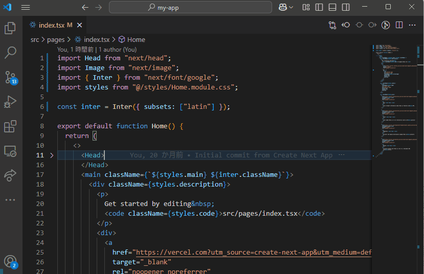Screen dimensions: 424x274
Task: Open the vercel.com href link on line 25
Action: point(254,253)
